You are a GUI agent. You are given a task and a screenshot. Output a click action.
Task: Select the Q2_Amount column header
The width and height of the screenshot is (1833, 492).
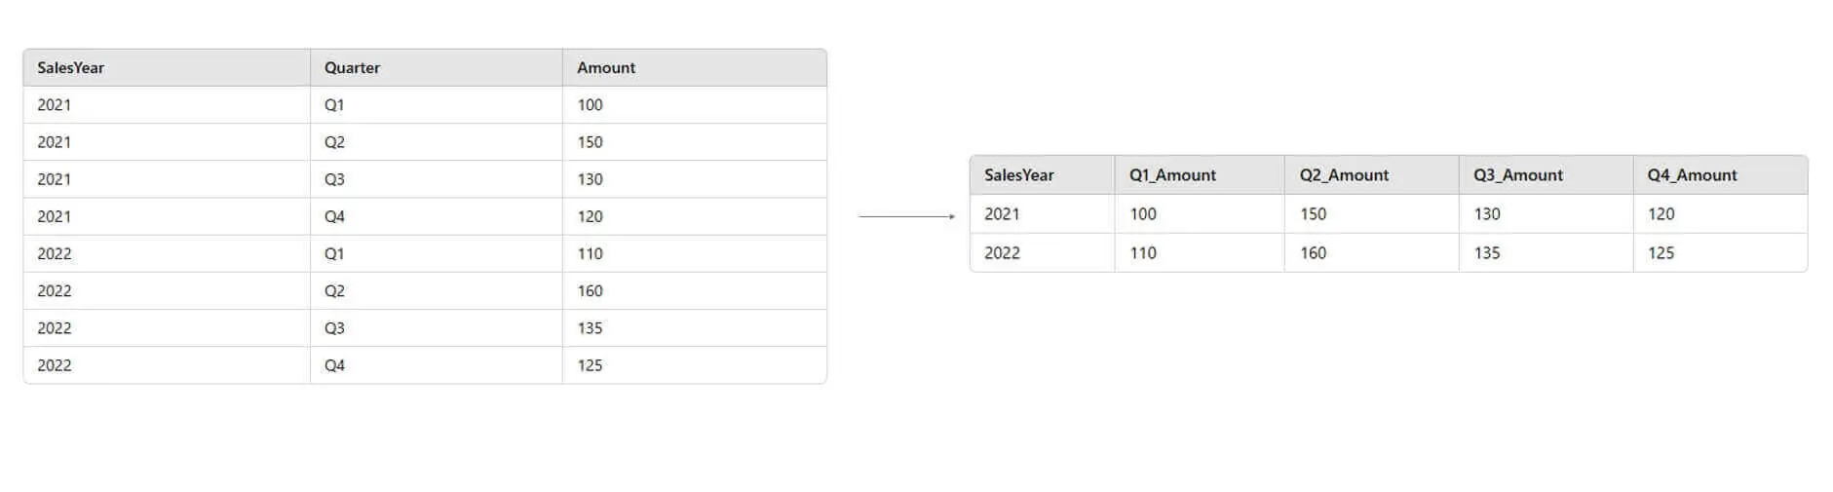point(1343,175)
